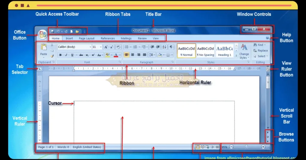Toggle Bold formatting
Screen dimensions: 306x160
click(x=60, y=55)
